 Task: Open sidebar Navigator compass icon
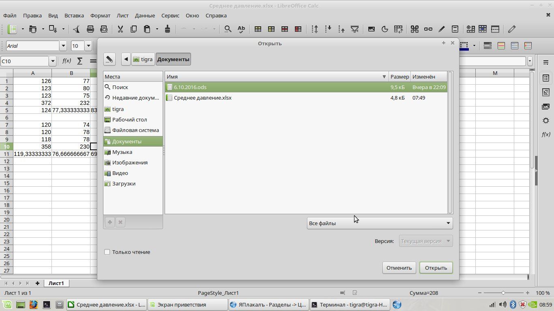click(x=546, y=121)
